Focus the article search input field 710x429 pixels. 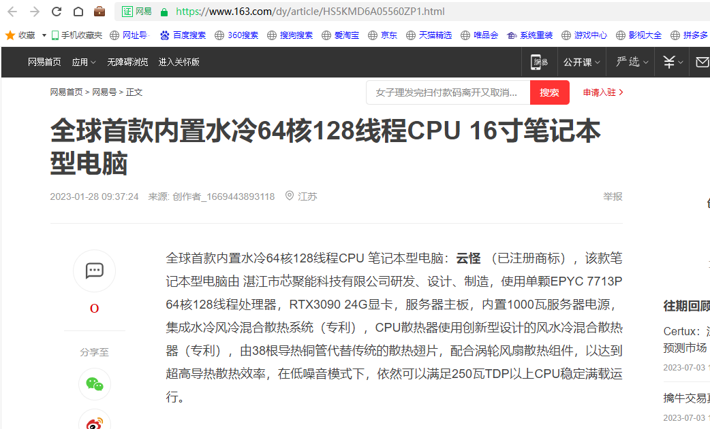[x=447, y=92]
